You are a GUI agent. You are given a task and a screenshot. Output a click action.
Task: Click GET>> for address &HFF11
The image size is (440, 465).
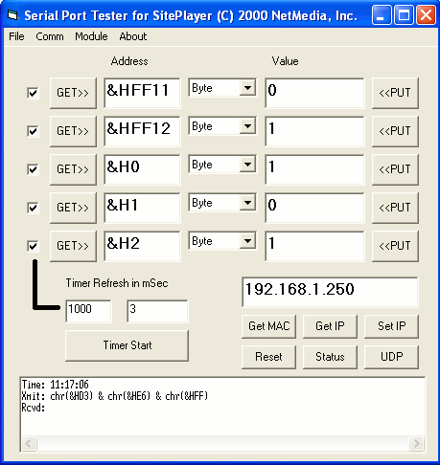[x=73, y=93]
